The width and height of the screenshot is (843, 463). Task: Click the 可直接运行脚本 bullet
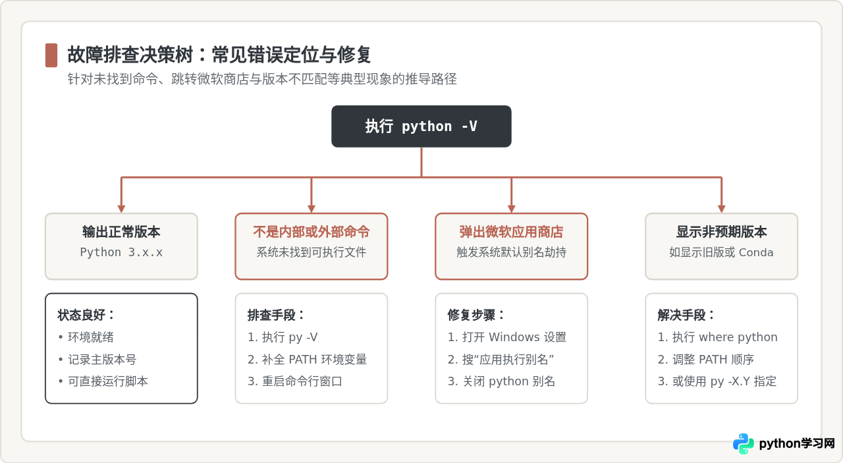[103, 381]
